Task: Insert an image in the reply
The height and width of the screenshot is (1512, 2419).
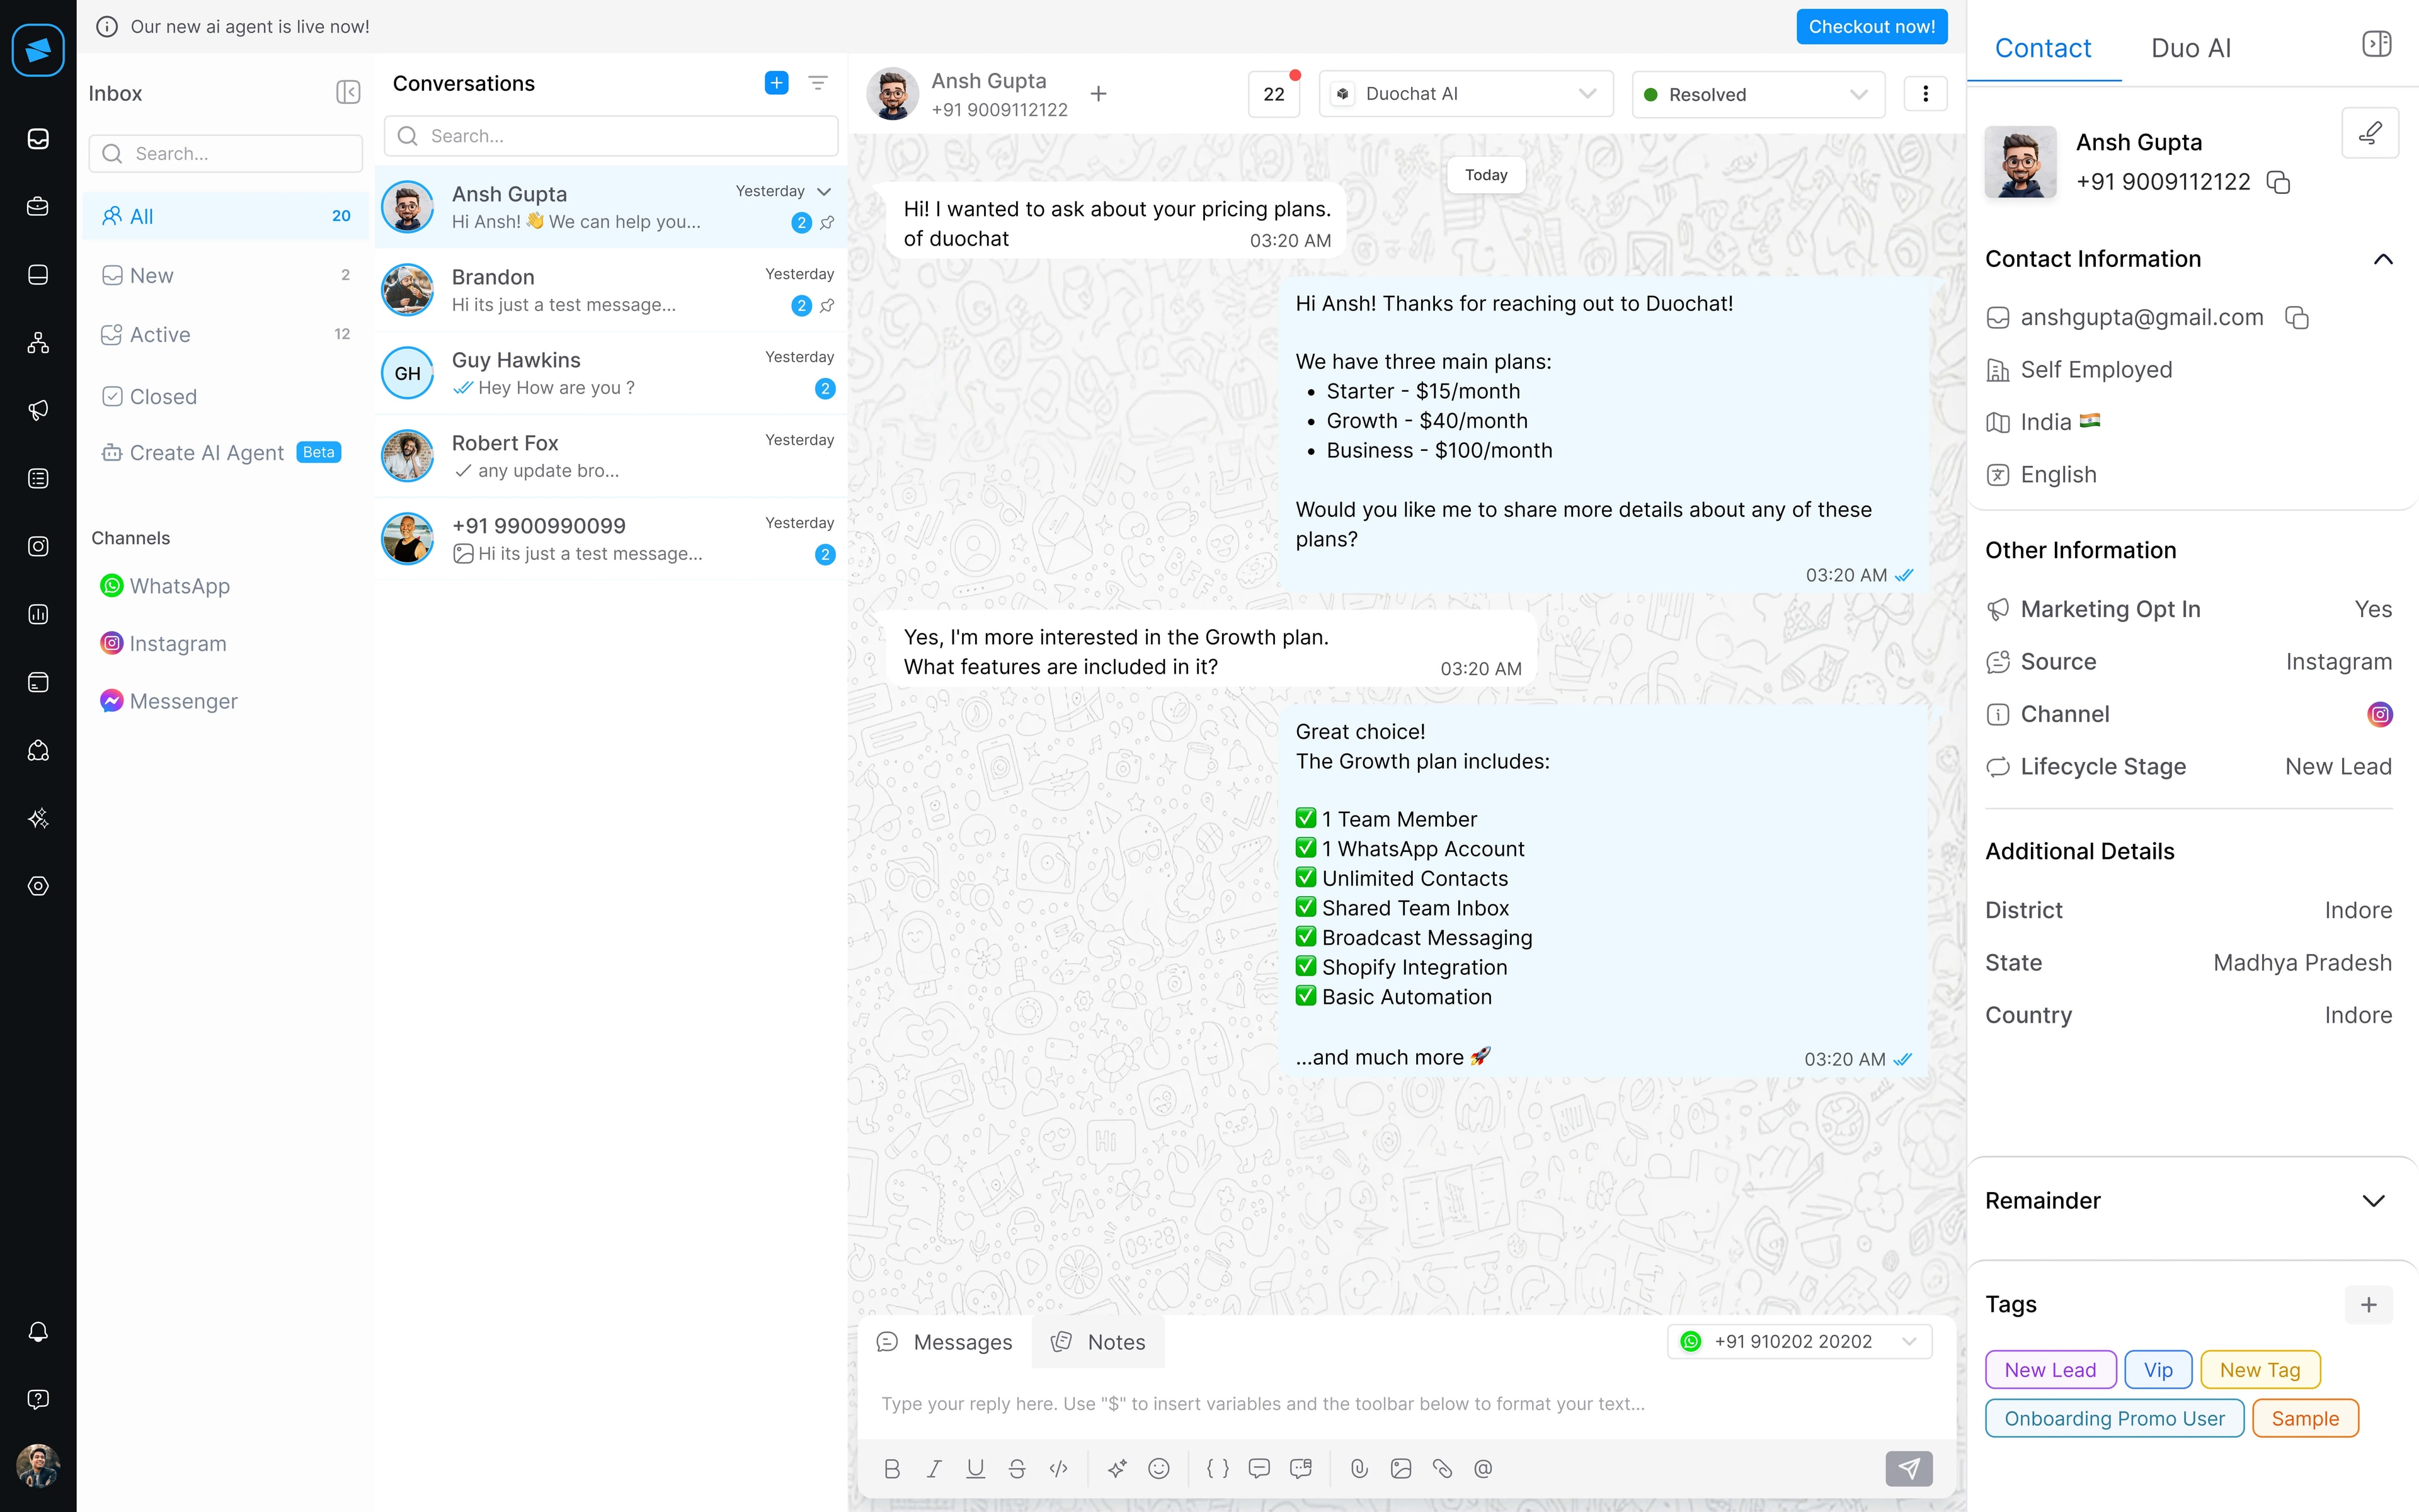Action: [1400, 1468]
